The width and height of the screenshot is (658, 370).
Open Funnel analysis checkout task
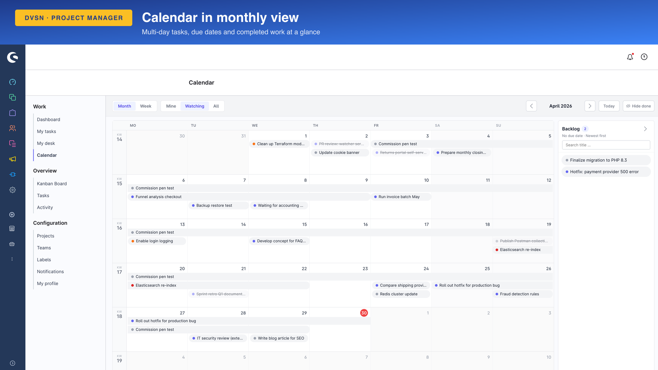click(249, 197)
